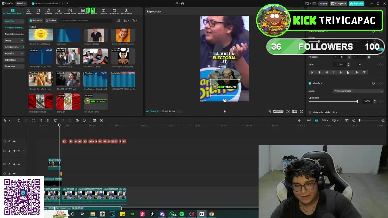The height and width of the screenshot is (218, 388).
Task: Open the Plantillas tab
Action: click(x=114, y=12)
